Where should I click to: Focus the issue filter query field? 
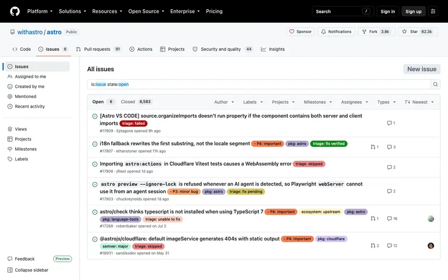[259, 84]
